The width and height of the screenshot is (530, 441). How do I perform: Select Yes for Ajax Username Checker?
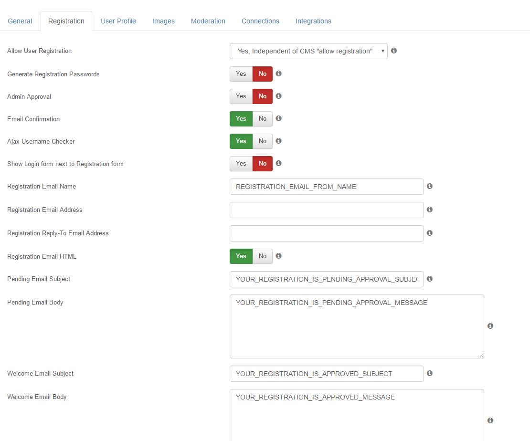click(x=241, y=141)
